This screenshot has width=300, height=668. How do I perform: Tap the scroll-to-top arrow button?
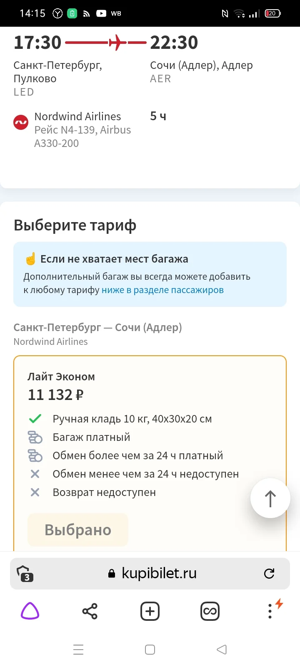(270, 498)
